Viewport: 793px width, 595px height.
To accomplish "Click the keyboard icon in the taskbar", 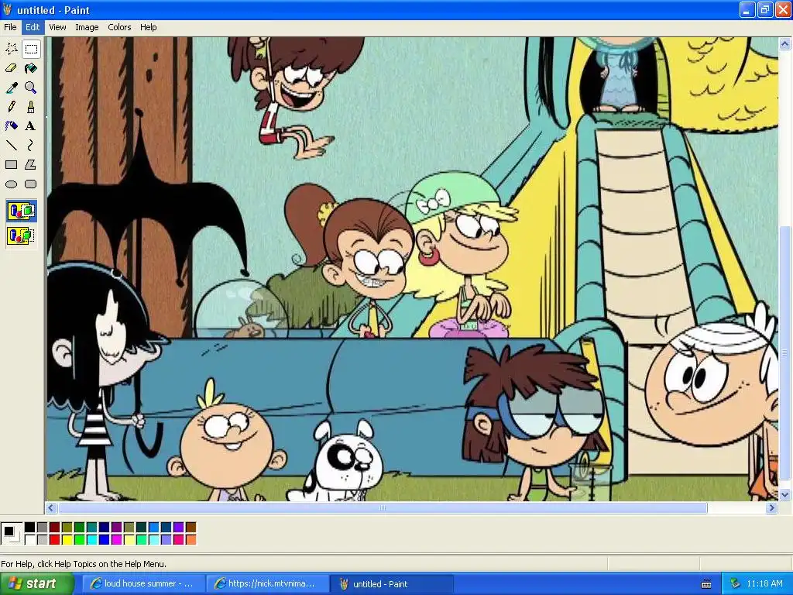I will click(706, 584).
